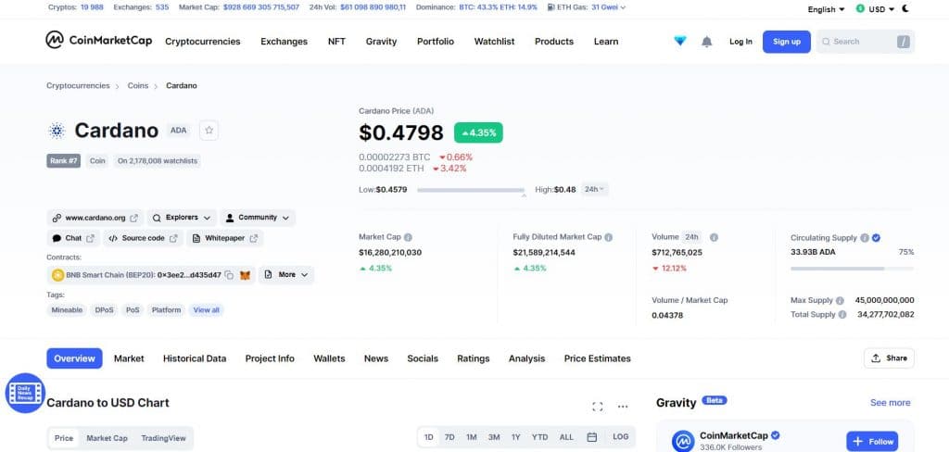Toggle dark mode moon icon

tap(905, 8)
